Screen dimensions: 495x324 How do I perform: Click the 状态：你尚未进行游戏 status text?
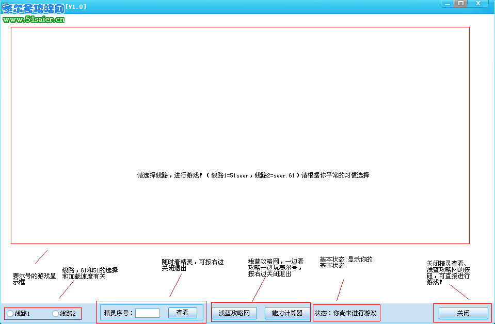pyautogui.click(x=346, y=313)
